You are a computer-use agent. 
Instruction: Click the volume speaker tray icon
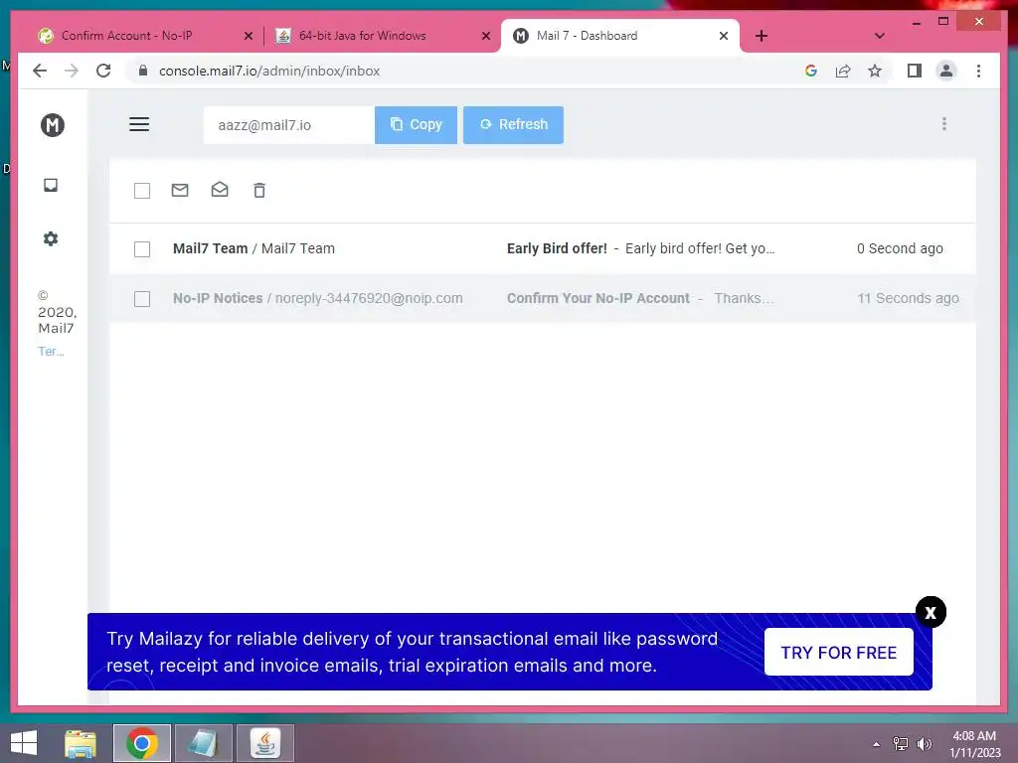924,744
